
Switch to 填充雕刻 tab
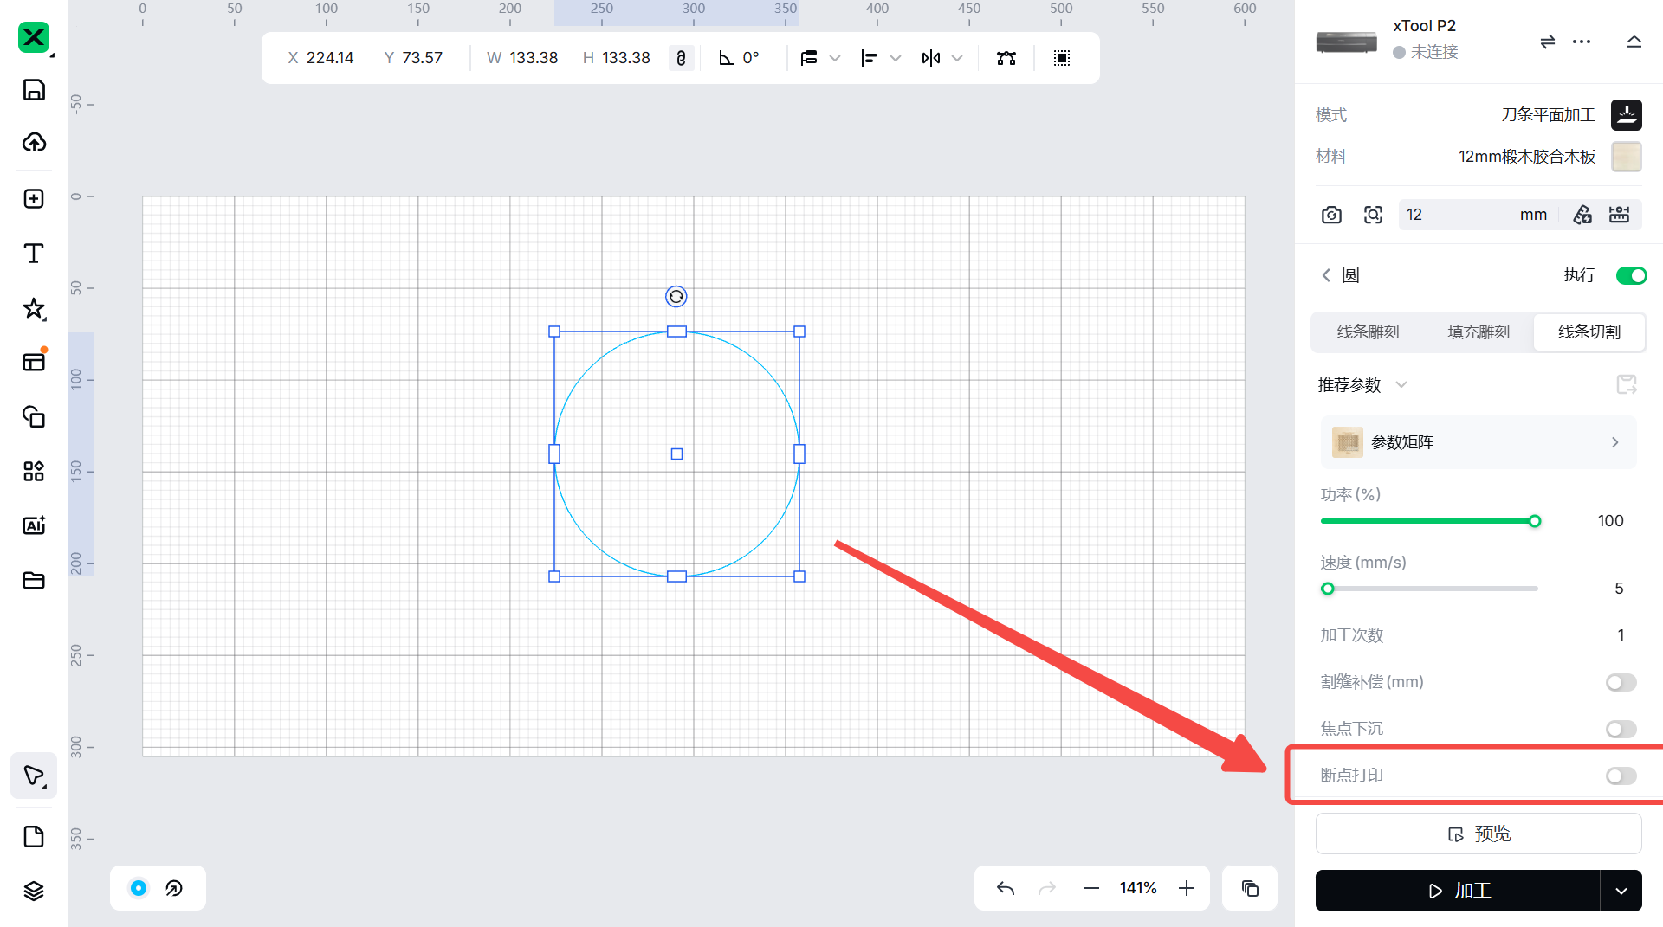click(1479, 332)
